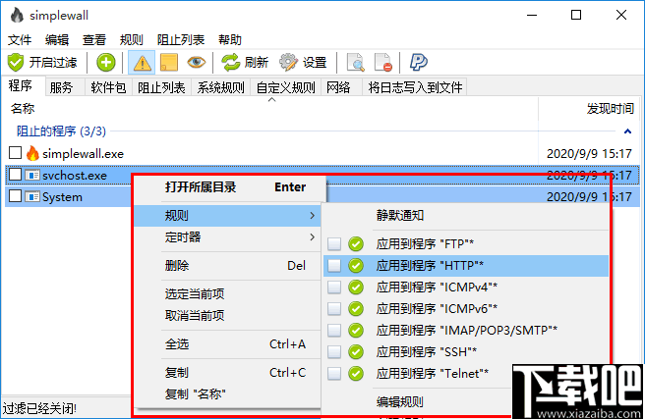
Task: Switch to the 将日志写入到文件 tab
Action: (415, 87)
